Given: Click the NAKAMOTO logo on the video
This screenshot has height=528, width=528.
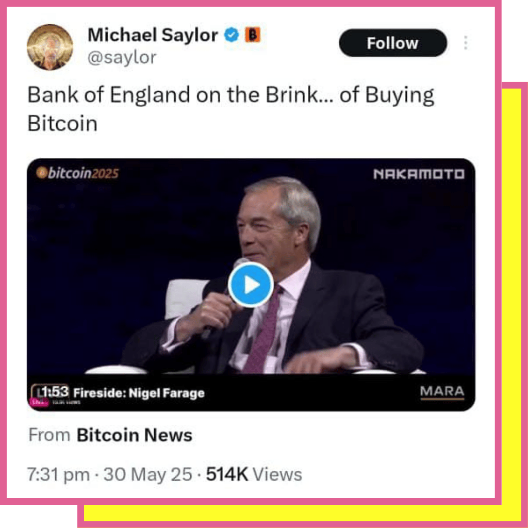Looking at the screenshot, I should [x=419, y=174].
